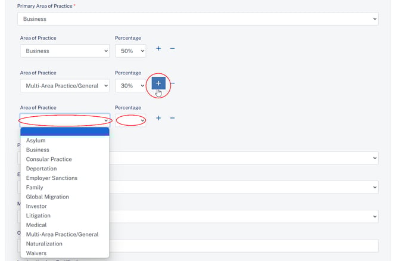This screenshot has width=399, height=261.
Task: Click the minus icon beside the 50% row
Action: tap(172, 48)
